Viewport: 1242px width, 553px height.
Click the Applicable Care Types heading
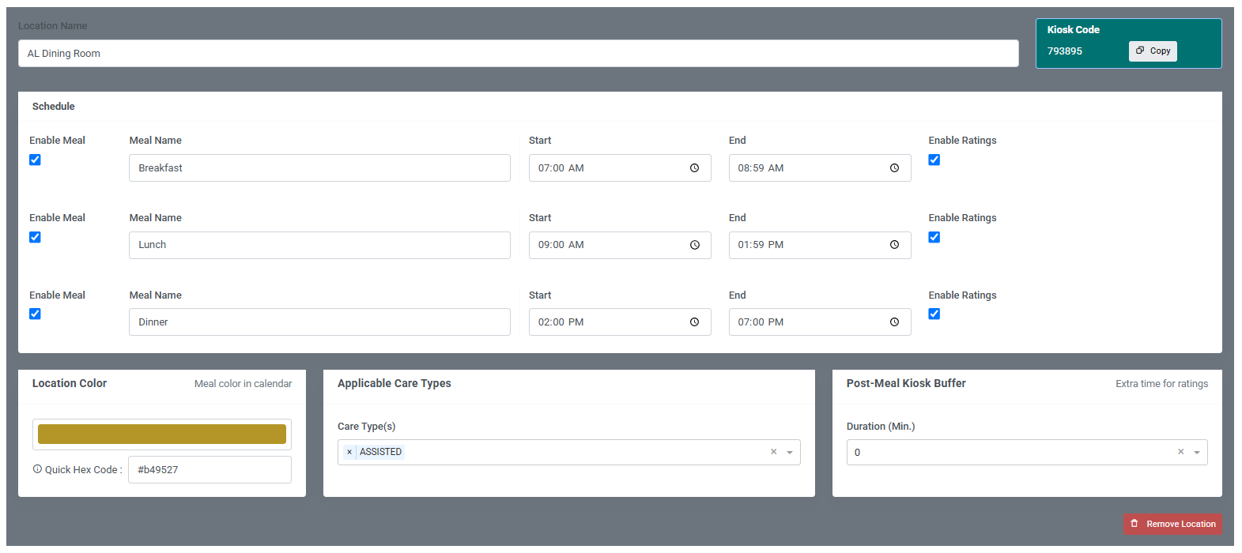394,383
